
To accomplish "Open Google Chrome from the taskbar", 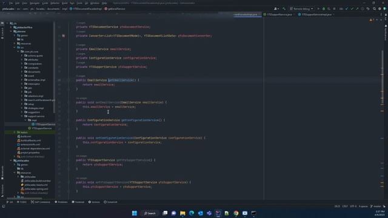I will click(236, 213).
